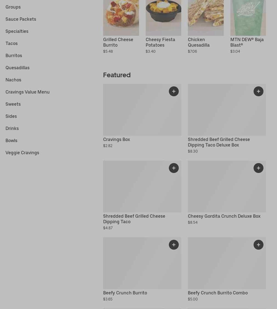Select the Veggie Cravings category
The height and width of the screenshot is (309, 277).
pos(22,153)
